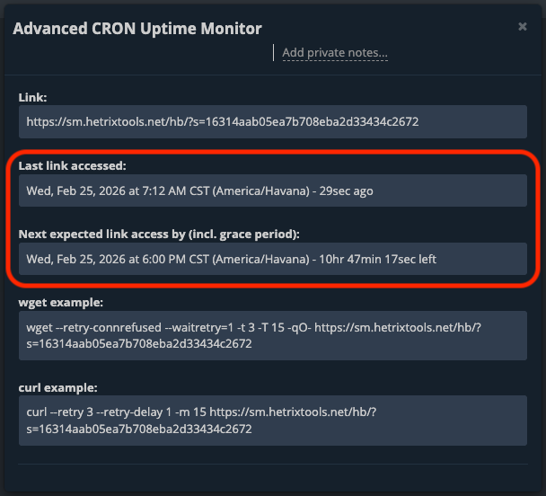Click the 'Last link accessed:' label
This screenshot has height=496, width=546.
coord(72,165)
